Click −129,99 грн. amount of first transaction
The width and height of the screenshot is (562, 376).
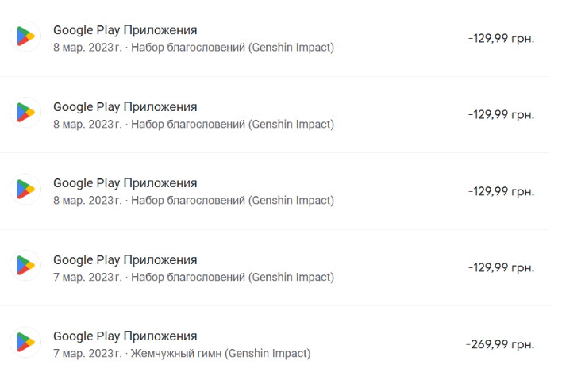tap(501, 38)
